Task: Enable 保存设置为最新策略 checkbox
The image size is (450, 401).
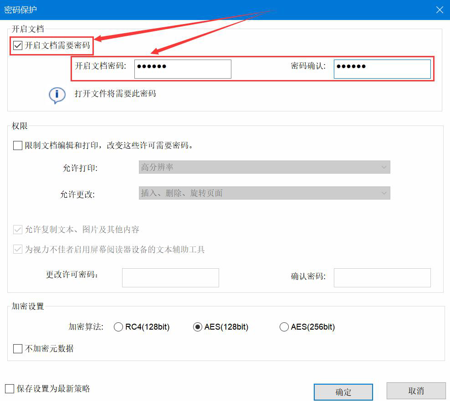Action: pyautogui.click(x=10, y=389)
